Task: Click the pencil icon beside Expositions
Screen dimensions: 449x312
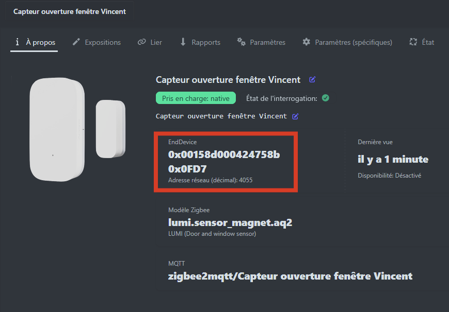Action: pos(76,42)
